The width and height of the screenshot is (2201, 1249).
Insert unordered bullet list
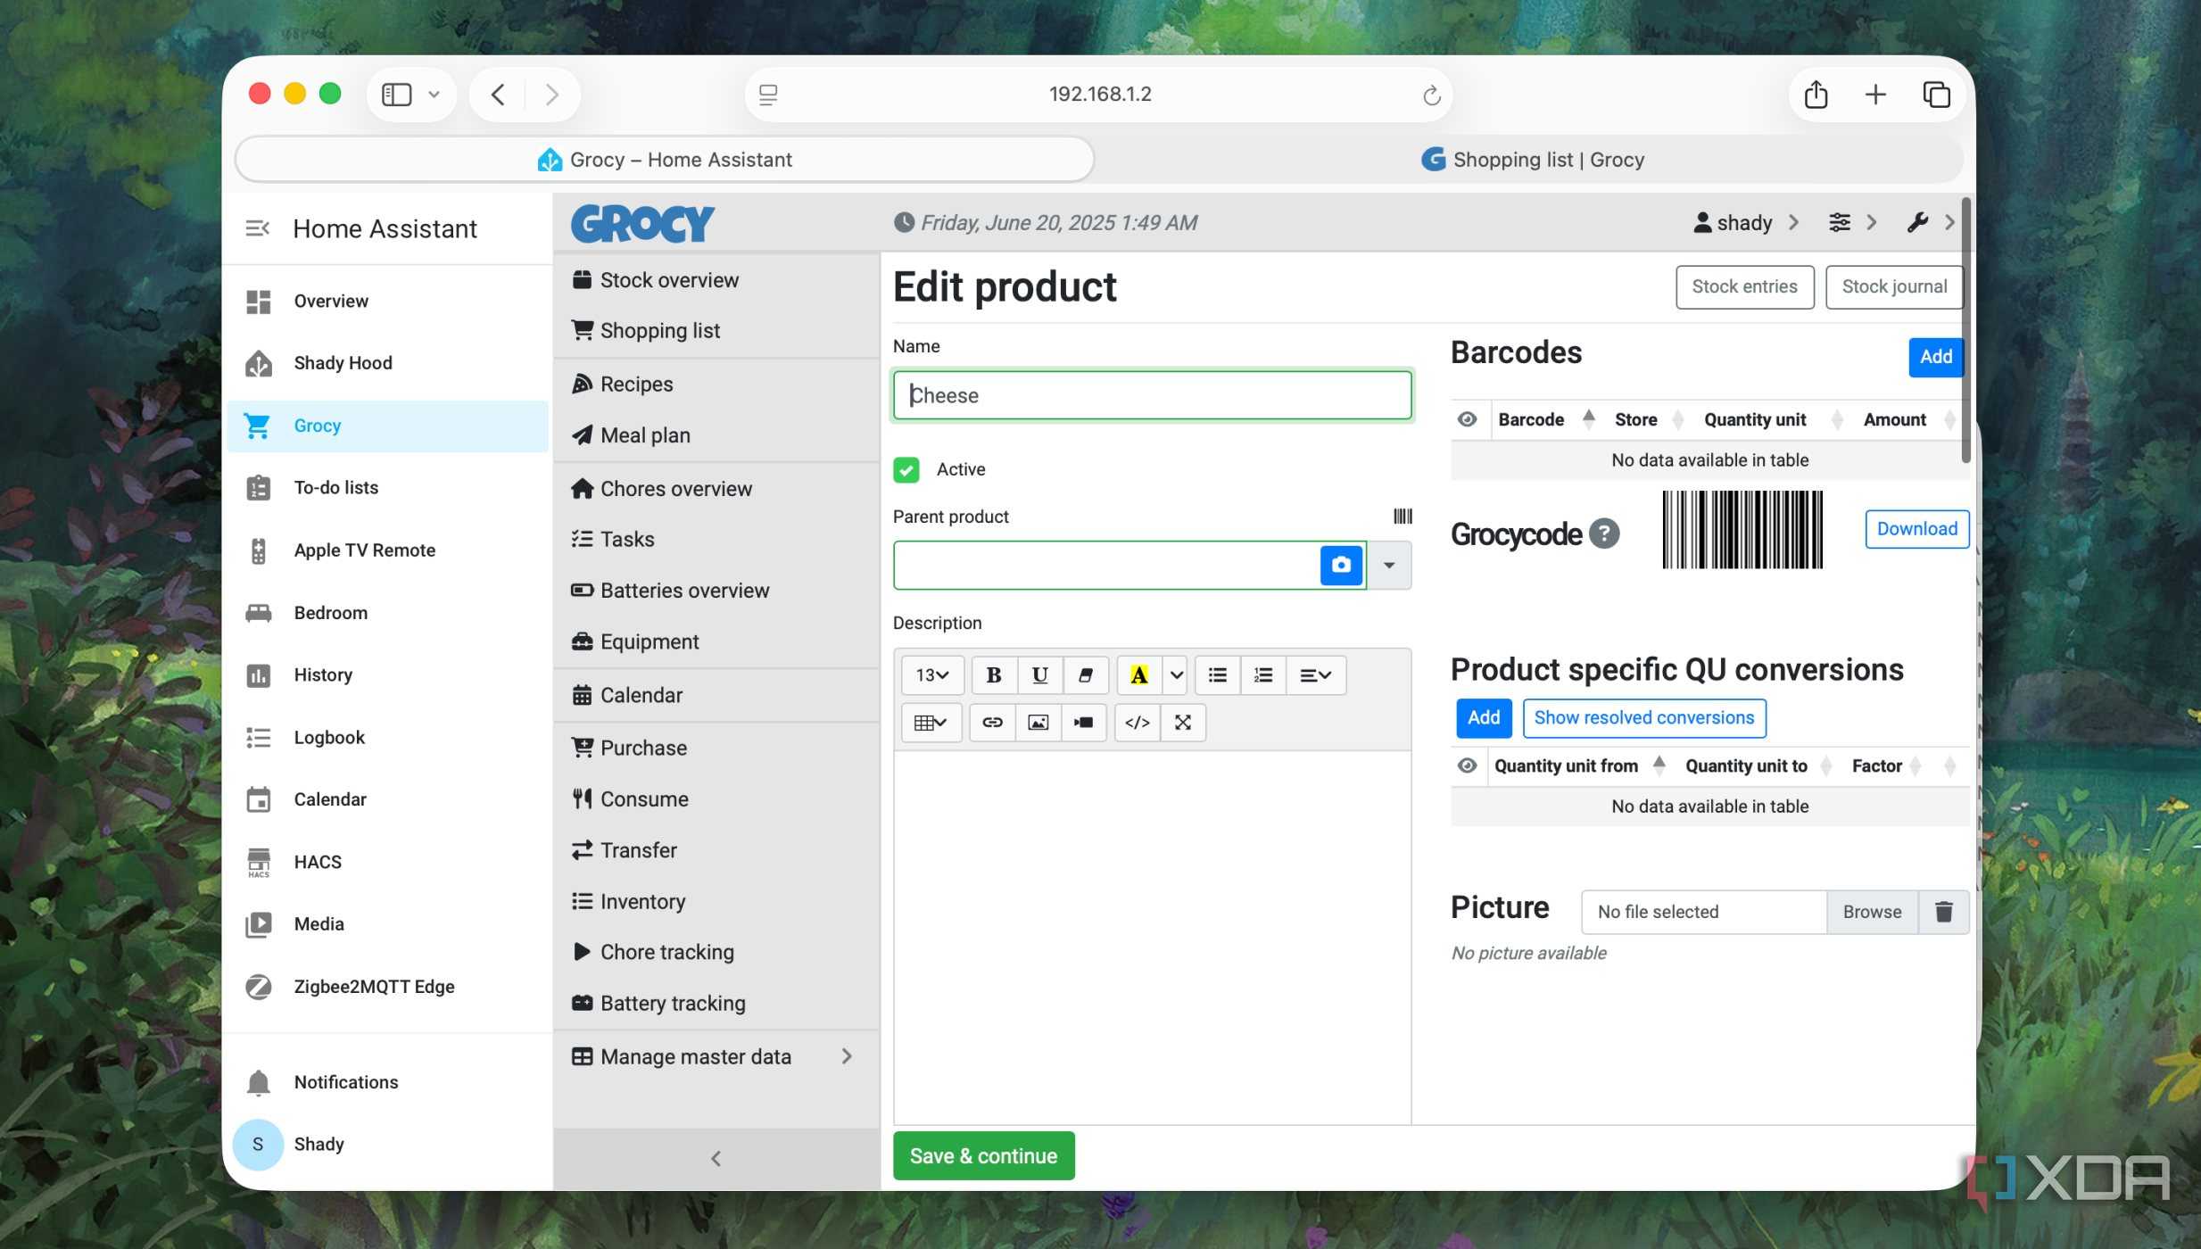click(x=1217, y=675)
